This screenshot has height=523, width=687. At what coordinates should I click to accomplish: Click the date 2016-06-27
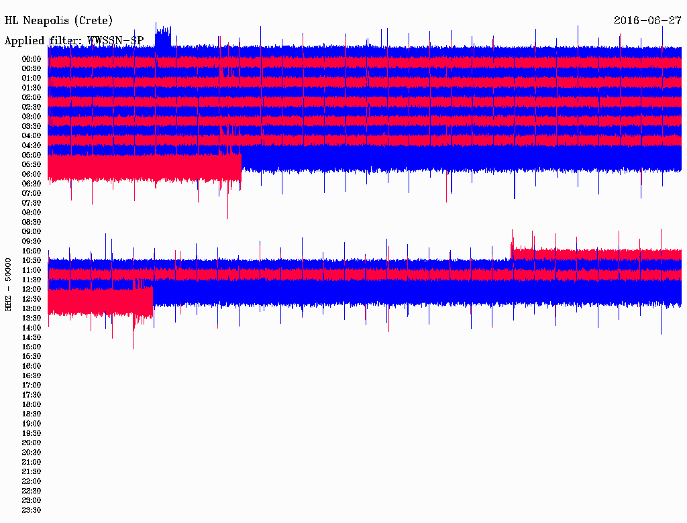(647, 21)
